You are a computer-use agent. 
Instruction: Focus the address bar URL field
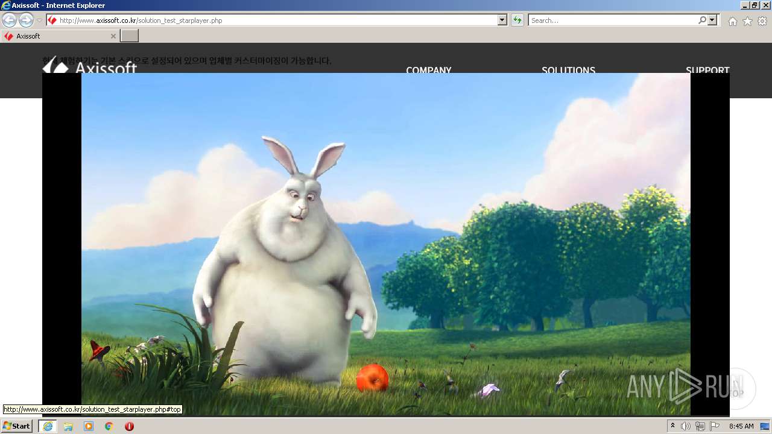point(271,20)
